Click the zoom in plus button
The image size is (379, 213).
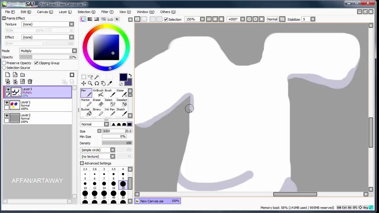[215, 19]
